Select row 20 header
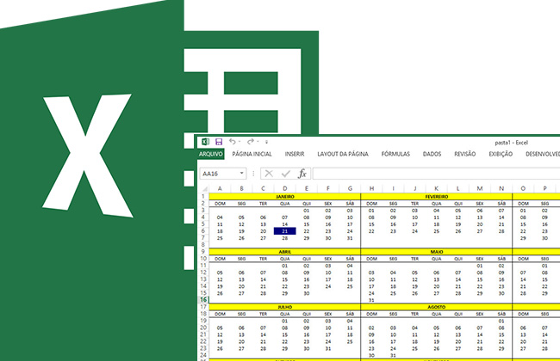 [203, 327]
